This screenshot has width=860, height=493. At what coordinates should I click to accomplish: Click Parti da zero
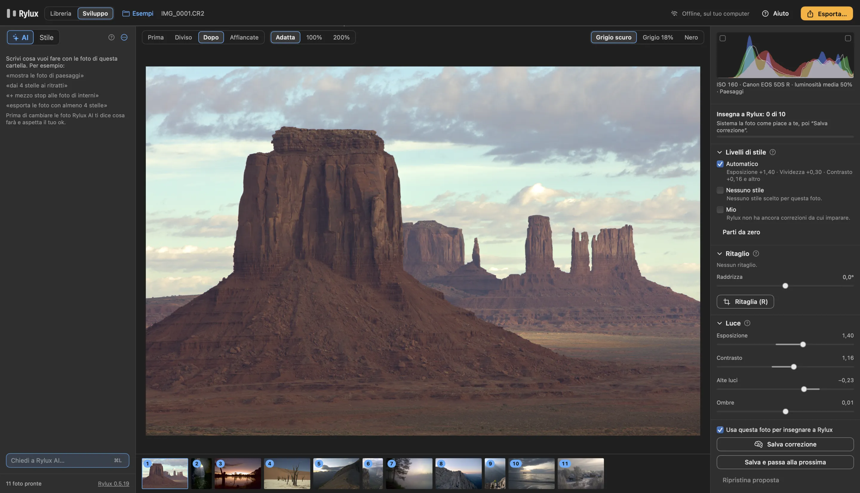pyautogui.click(x=741, y=232)
